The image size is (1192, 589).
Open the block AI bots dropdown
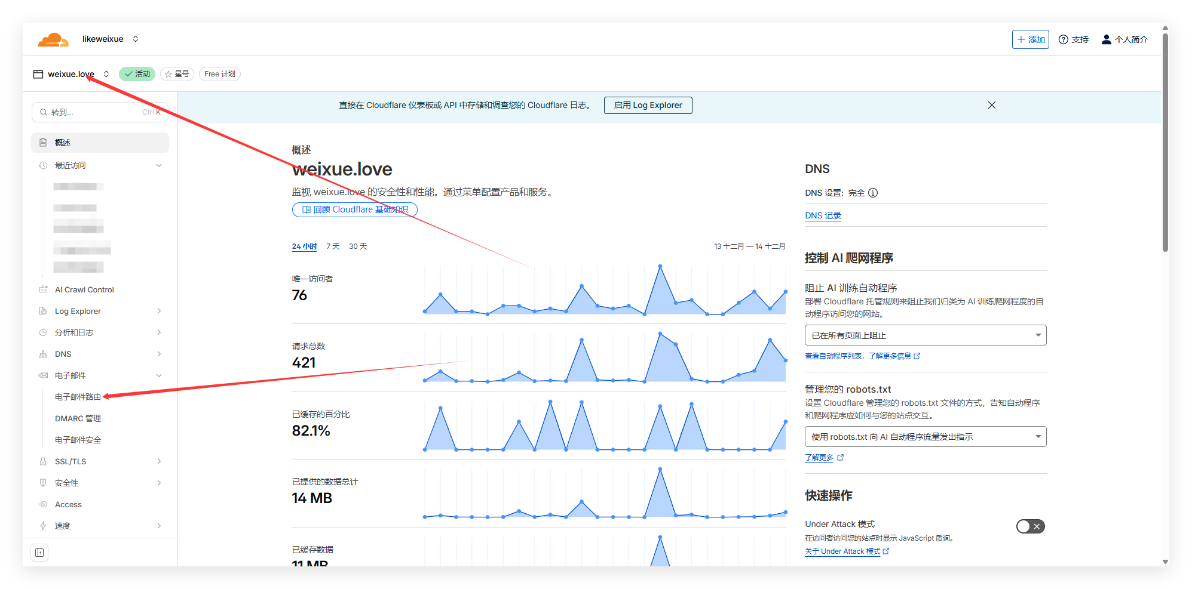pyautogui.click(x=925, y=335)
